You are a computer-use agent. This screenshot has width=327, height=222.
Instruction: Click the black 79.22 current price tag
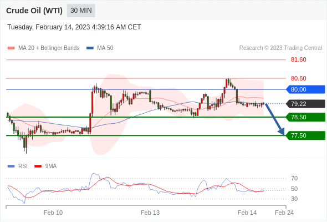tap(305, 104)
